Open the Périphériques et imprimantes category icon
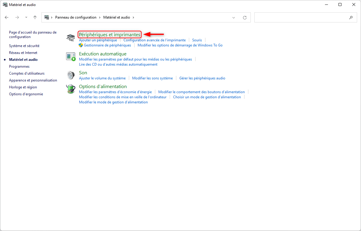The image size is (361, 231). 71,38
